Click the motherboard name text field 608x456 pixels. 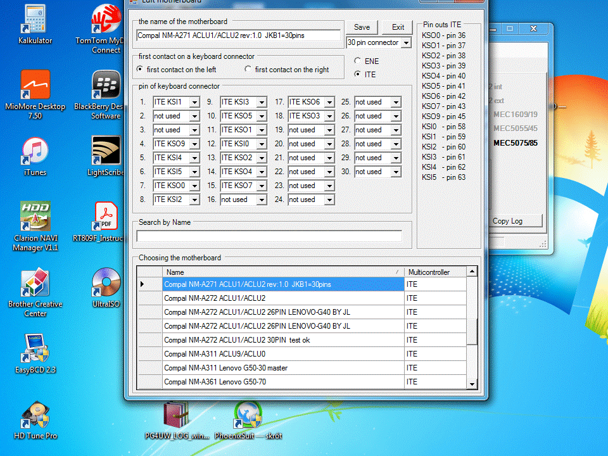click(x=239, y=35)
